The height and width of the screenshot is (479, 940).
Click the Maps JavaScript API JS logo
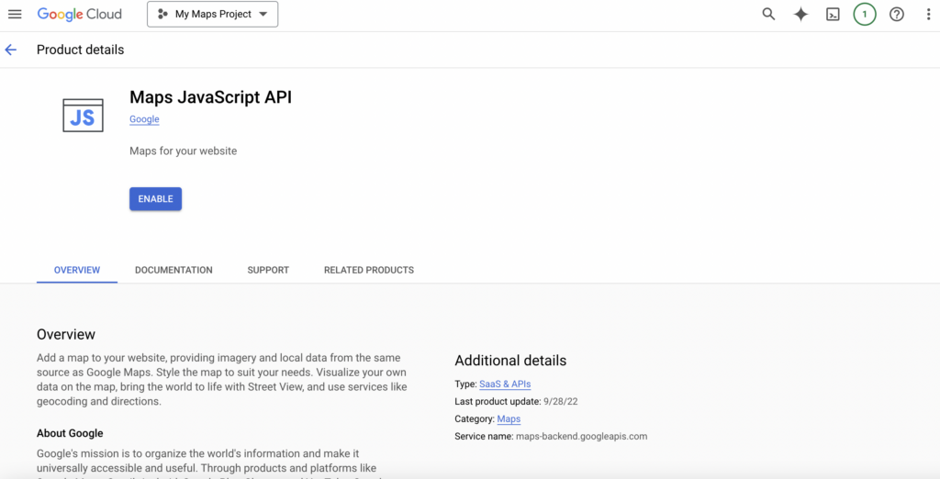click(x=83, y=116)
